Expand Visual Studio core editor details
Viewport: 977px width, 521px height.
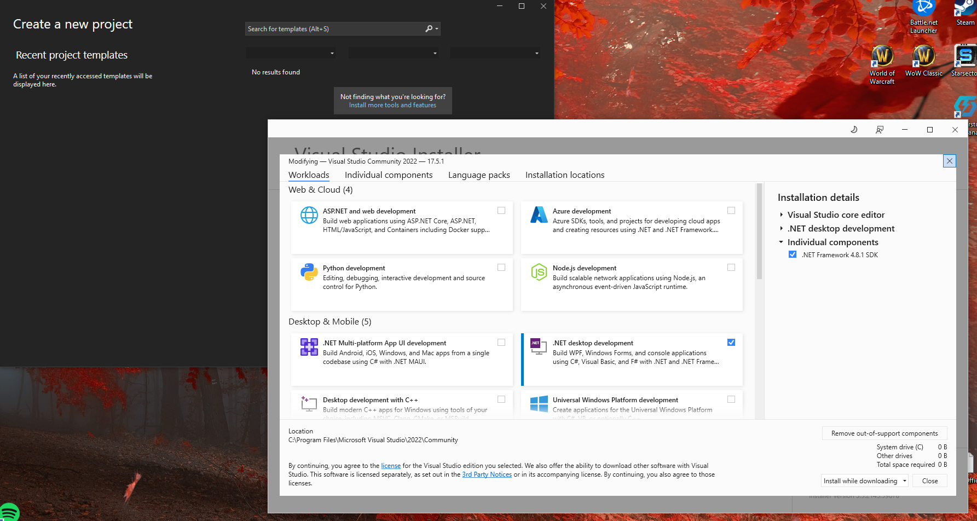point(782,215)
